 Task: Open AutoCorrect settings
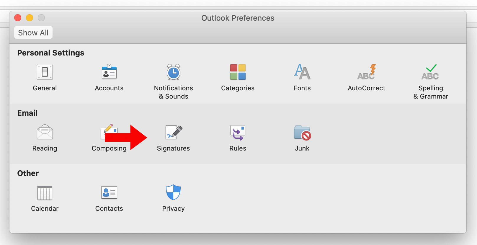click(366, 72)
